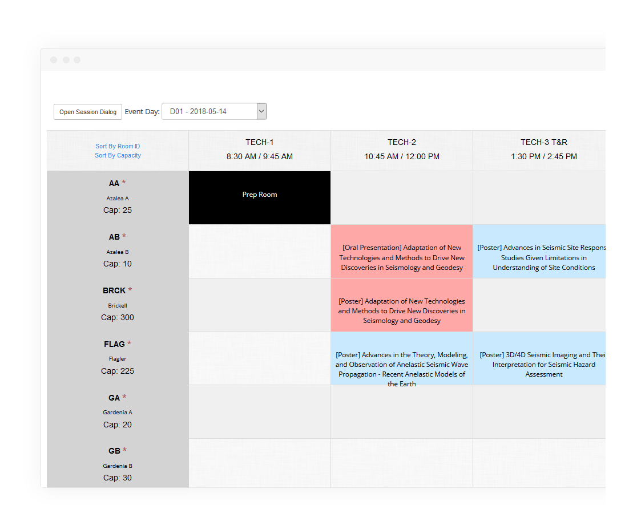Open the Session Dialog button
629x505 pixels.
tap(88, 112)
